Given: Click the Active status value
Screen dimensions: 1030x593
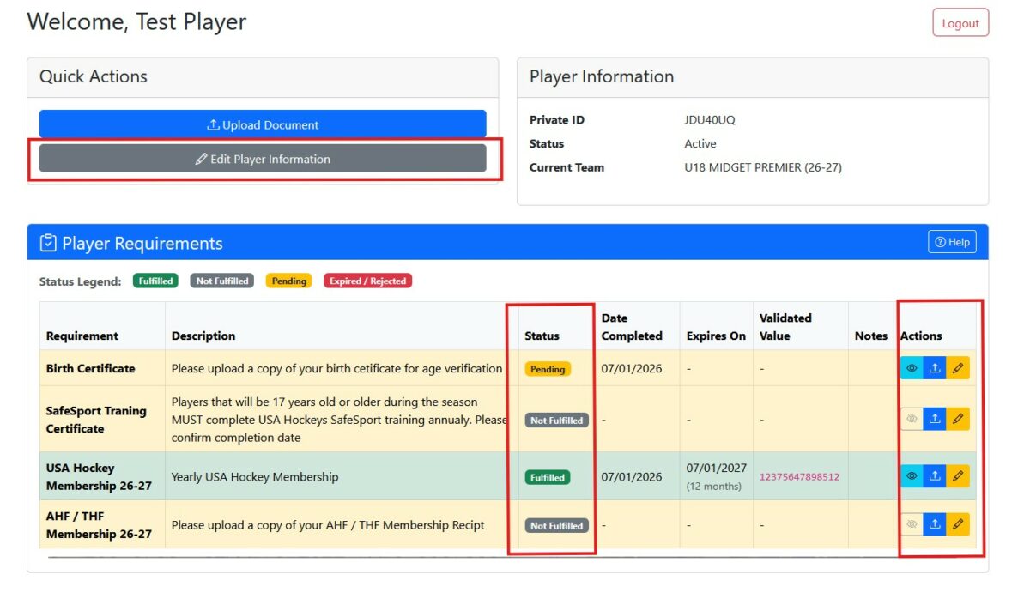Looking at the screenshot, I should coord(700,143).
